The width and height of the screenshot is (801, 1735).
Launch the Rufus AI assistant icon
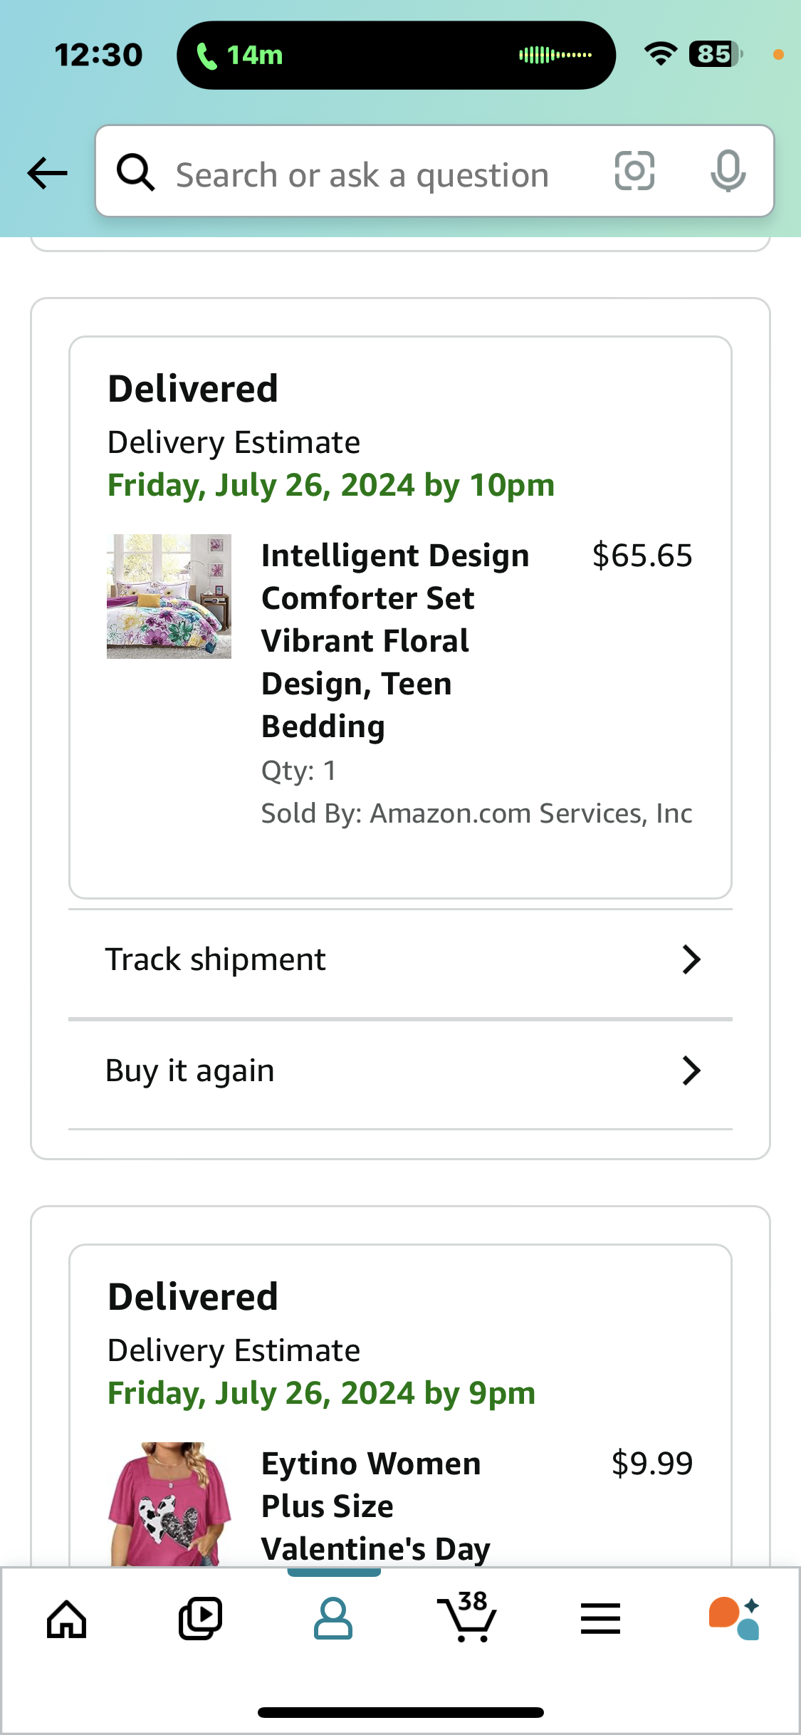[734, 1619]
